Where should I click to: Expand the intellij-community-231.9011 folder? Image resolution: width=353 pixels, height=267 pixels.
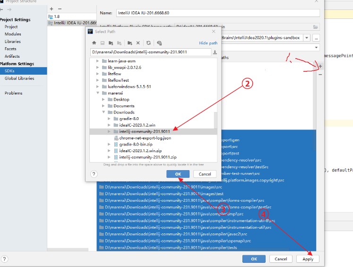109,131
